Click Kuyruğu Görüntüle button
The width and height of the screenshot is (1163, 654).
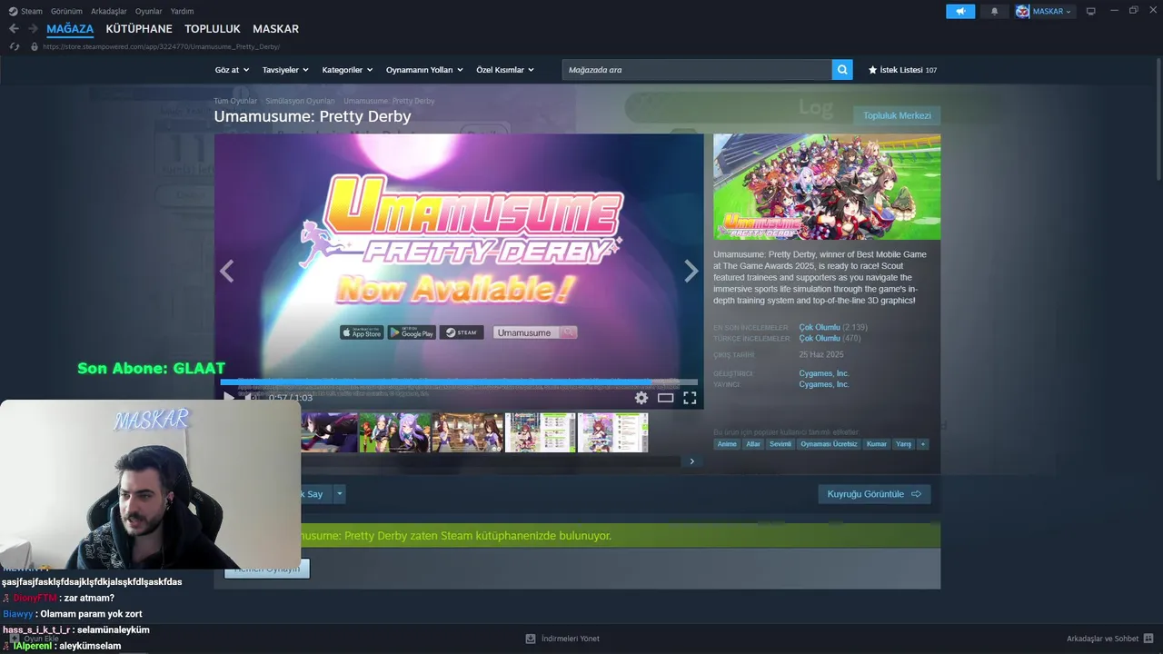(x=874, y=494)
